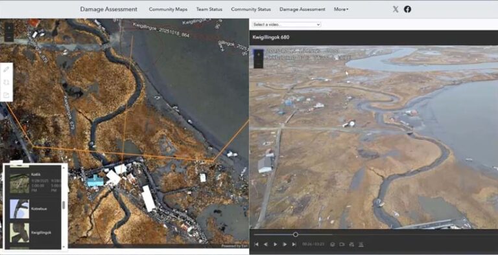This screenshot has height=255, width=498.
Task: Click the blue-roofed building on map
Action: tap(95, 181)
